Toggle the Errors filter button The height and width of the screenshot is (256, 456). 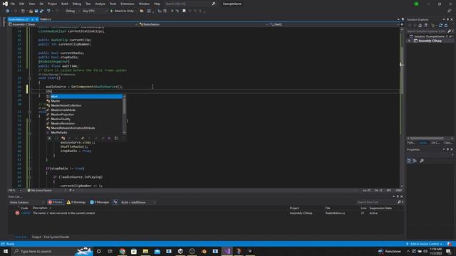[x=56, y=202]
